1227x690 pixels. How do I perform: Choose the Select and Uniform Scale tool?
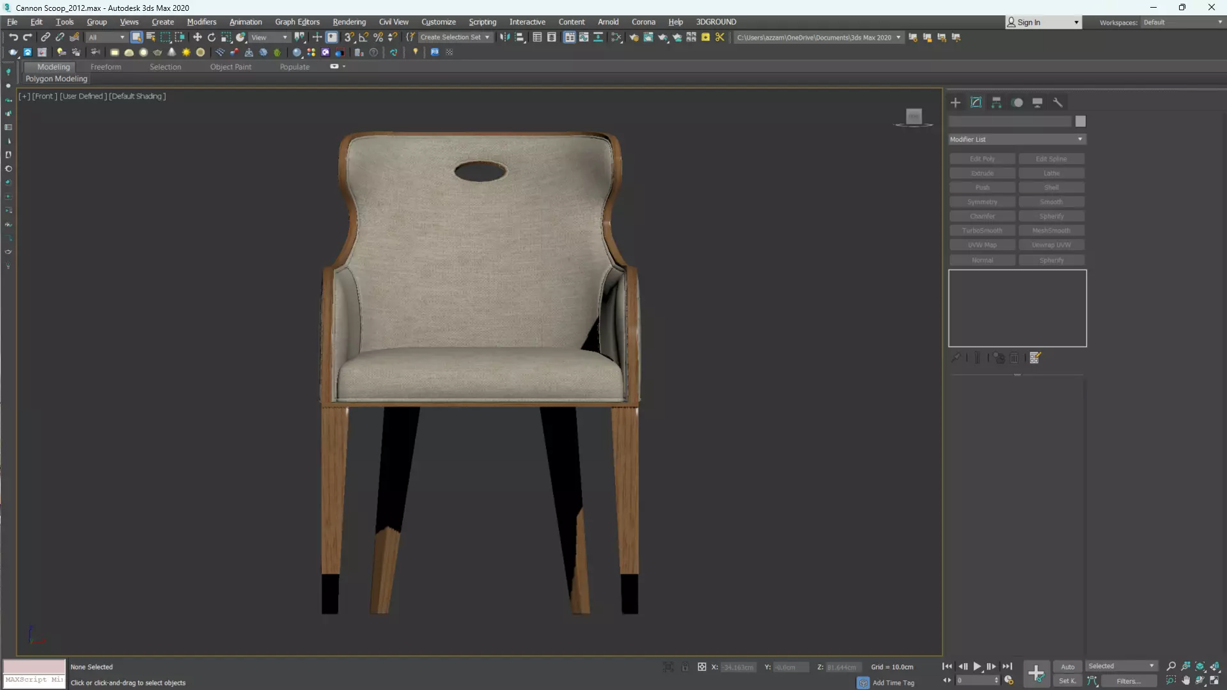click(x=226, y=37)
